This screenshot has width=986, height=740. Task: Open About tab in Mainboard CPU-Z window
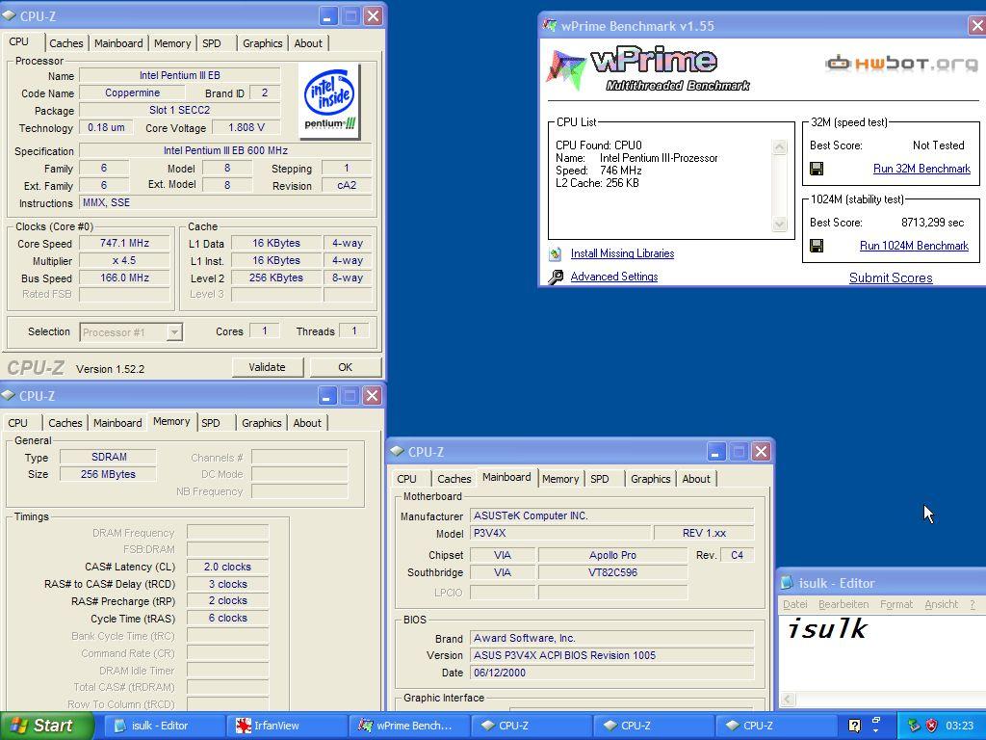coord(696,479)
